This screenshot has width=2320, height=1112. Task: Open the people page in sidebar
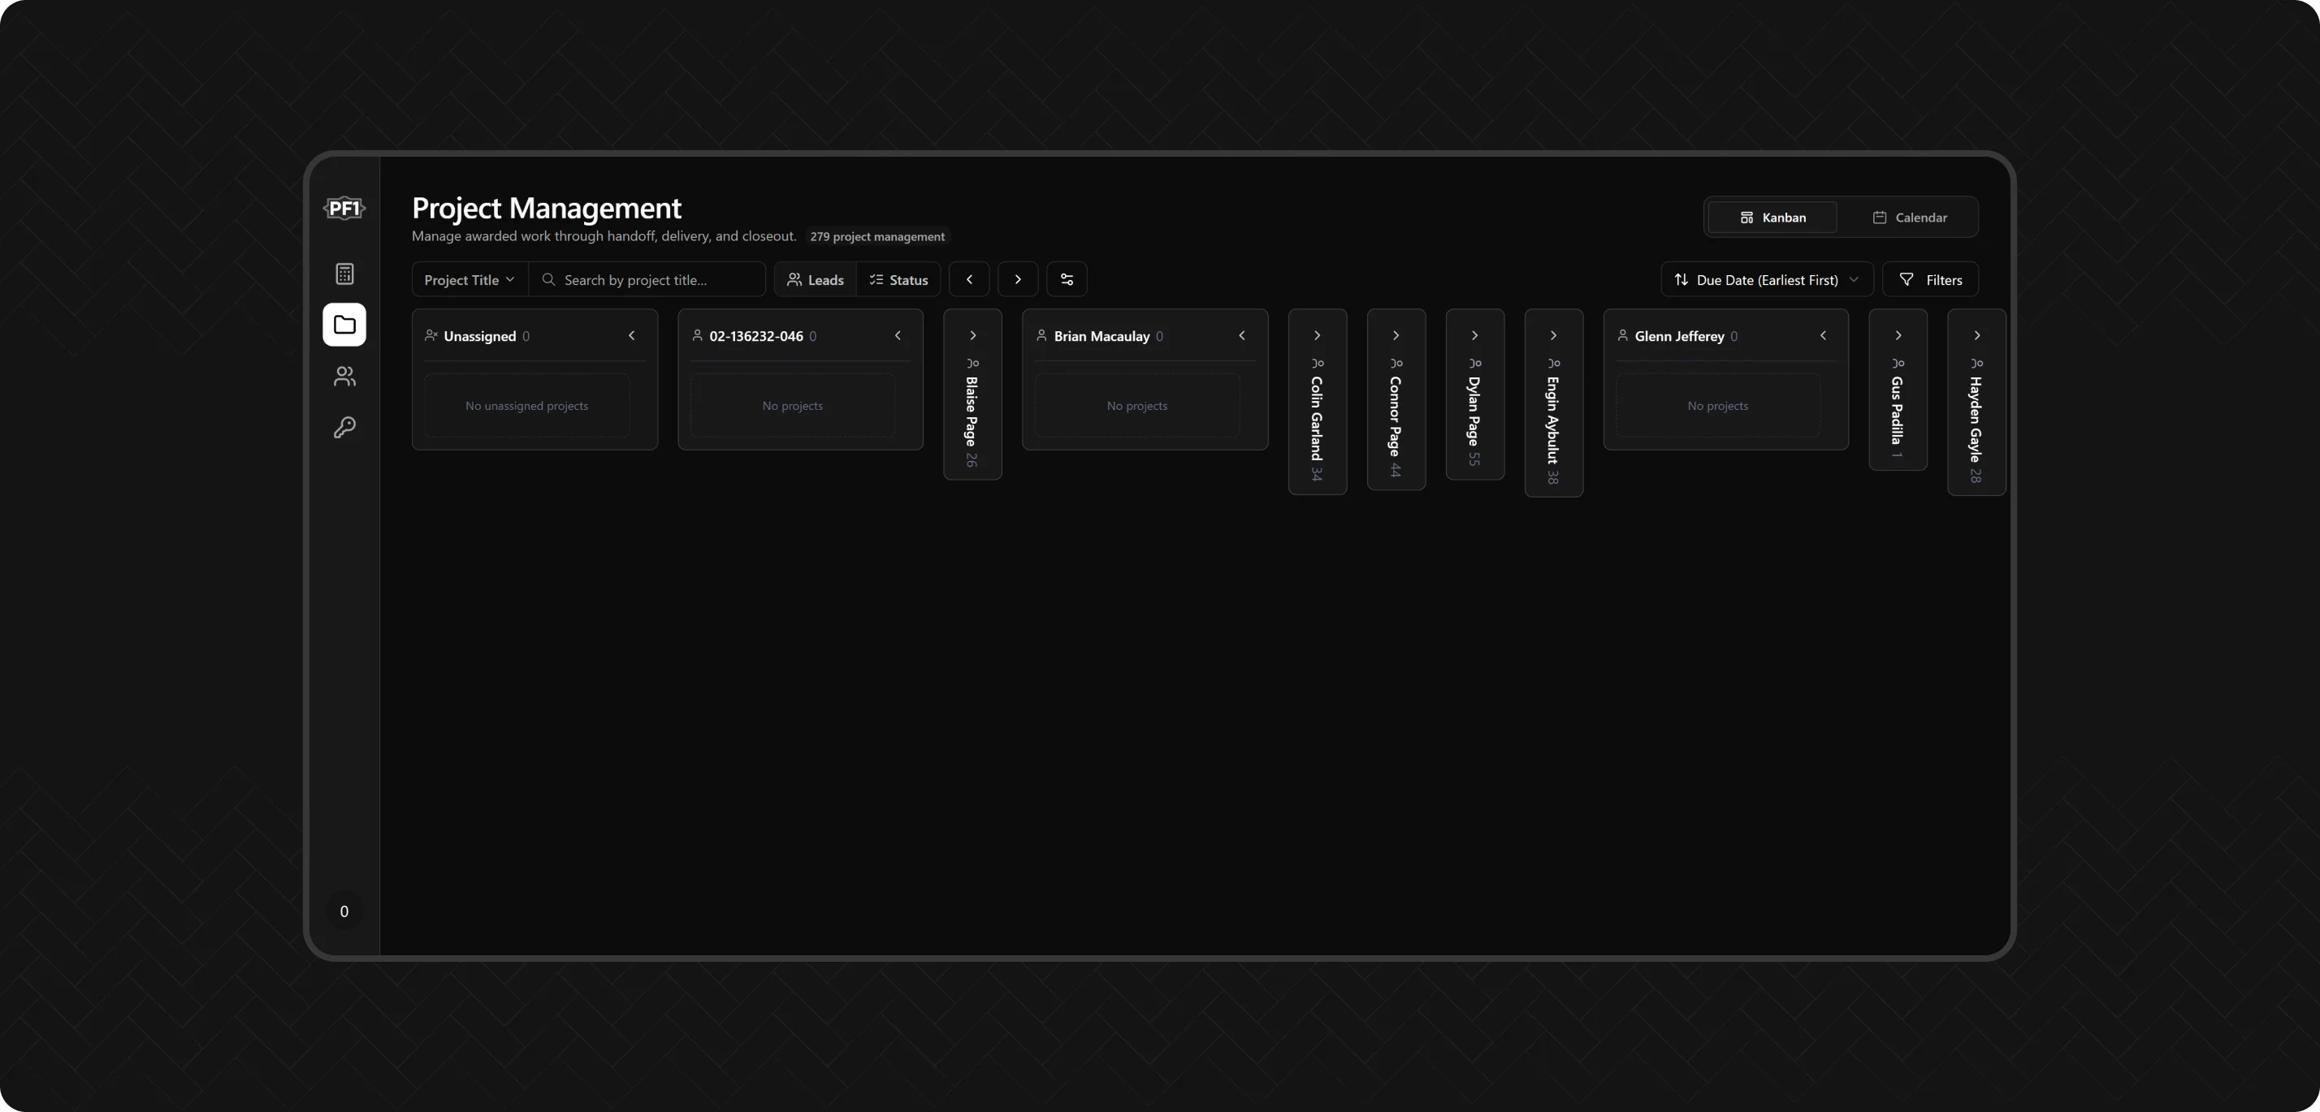click(344, 376)
